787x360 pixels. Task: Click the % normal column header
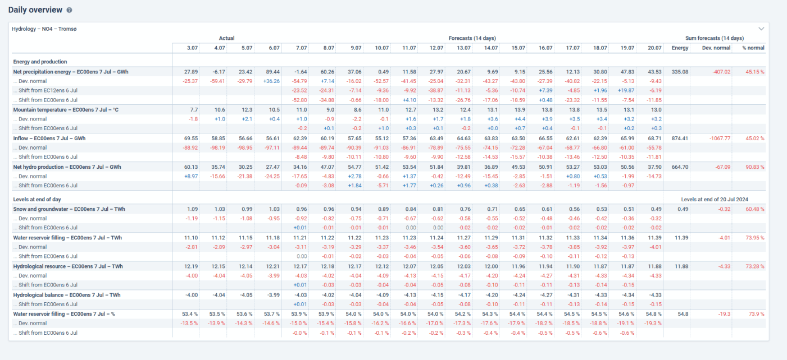[753, 48]
